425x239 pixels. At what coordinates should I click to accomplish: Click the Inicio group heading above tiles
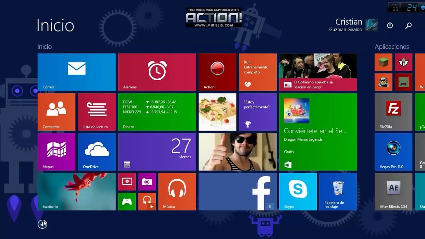pos(44,47)
